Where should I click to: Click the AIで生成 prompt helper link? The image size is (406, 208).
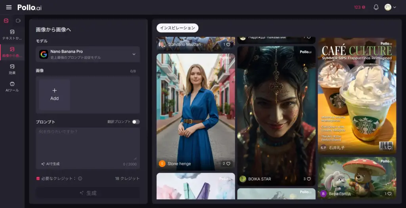(x=50, y=164)
